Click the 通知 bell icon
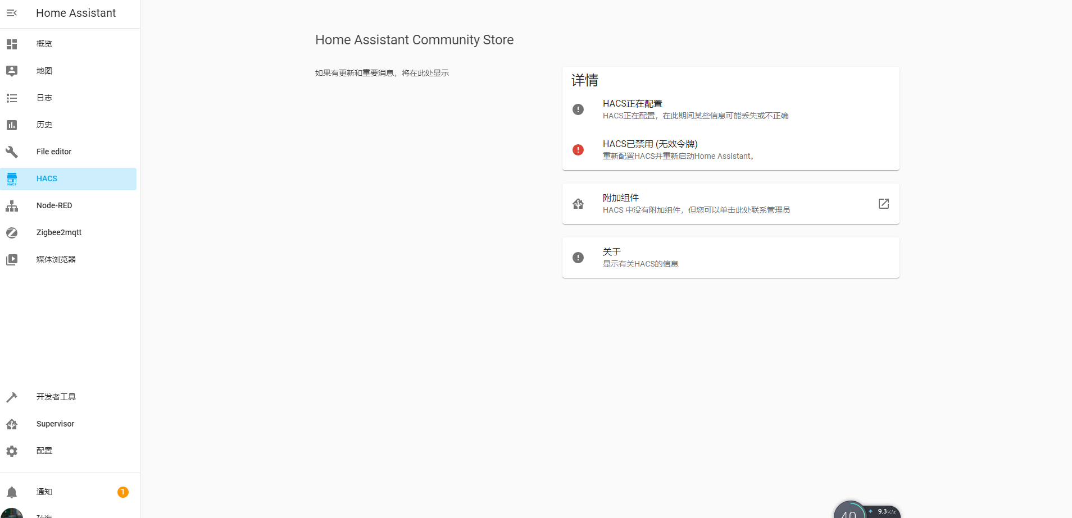The height and width of the screenshot is (518, 1072). (12, 492)
